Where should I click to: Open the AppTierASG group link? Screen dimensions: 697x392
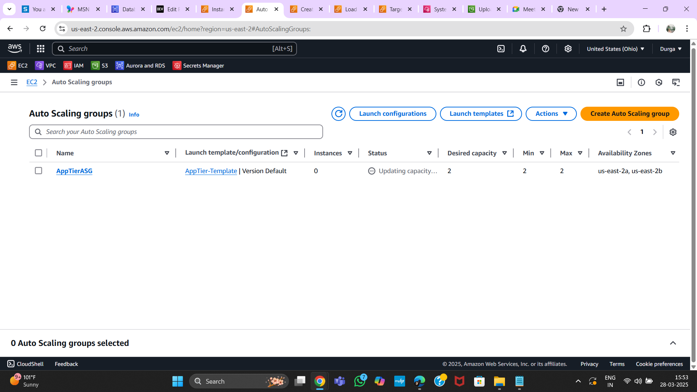tap(74, 171)
